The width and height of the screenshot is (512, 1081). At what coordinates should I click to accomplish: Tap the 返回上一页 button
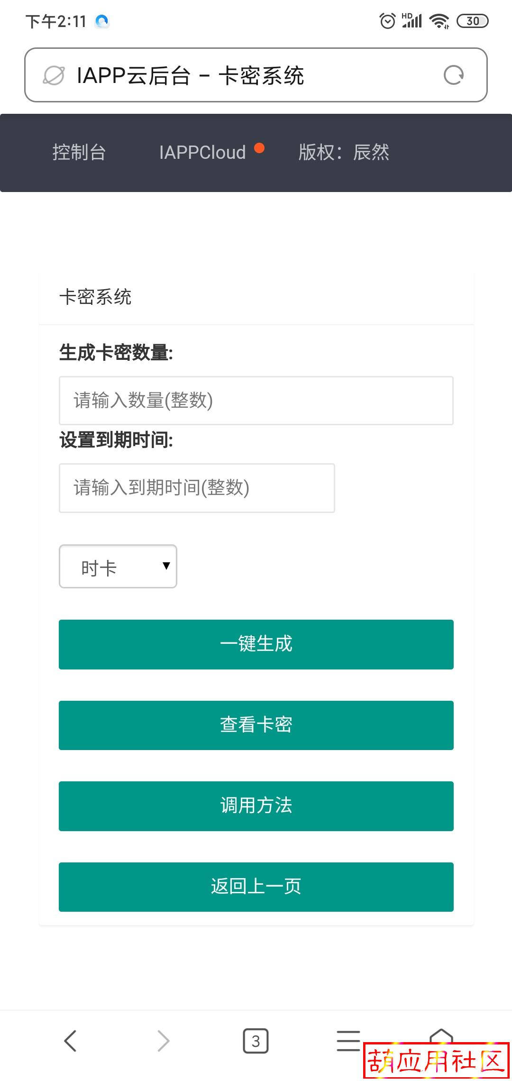256,887
